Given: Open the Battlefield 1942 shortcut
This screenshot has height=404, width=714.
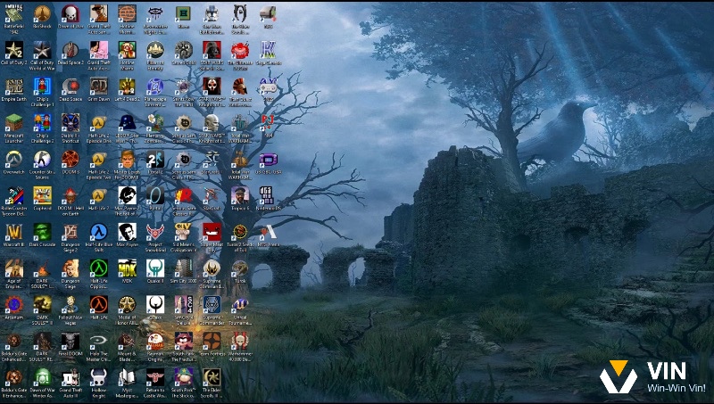Looking at the screenshot, I should tap(14, 15).
